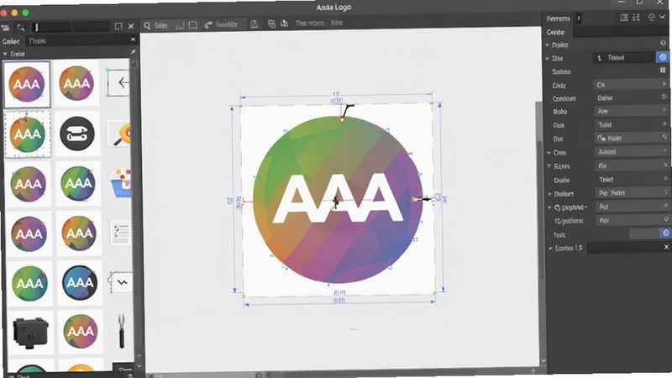This screenshot has height=378, width=672.
Task: Click the two-column list icon in the right panel header
Action: (636, 17)
